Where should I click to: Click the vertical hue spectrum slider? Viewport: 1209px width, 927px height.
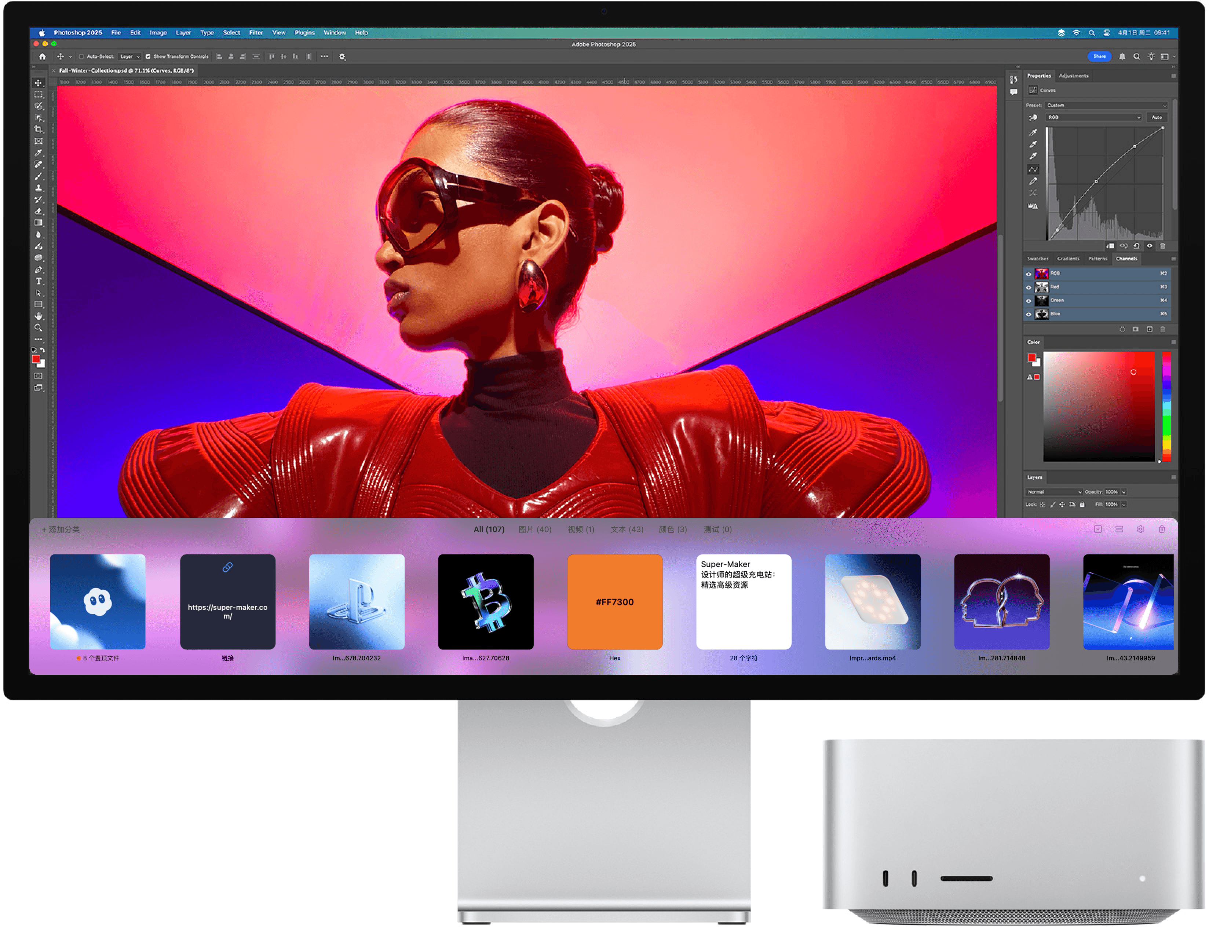point(1166,407)
